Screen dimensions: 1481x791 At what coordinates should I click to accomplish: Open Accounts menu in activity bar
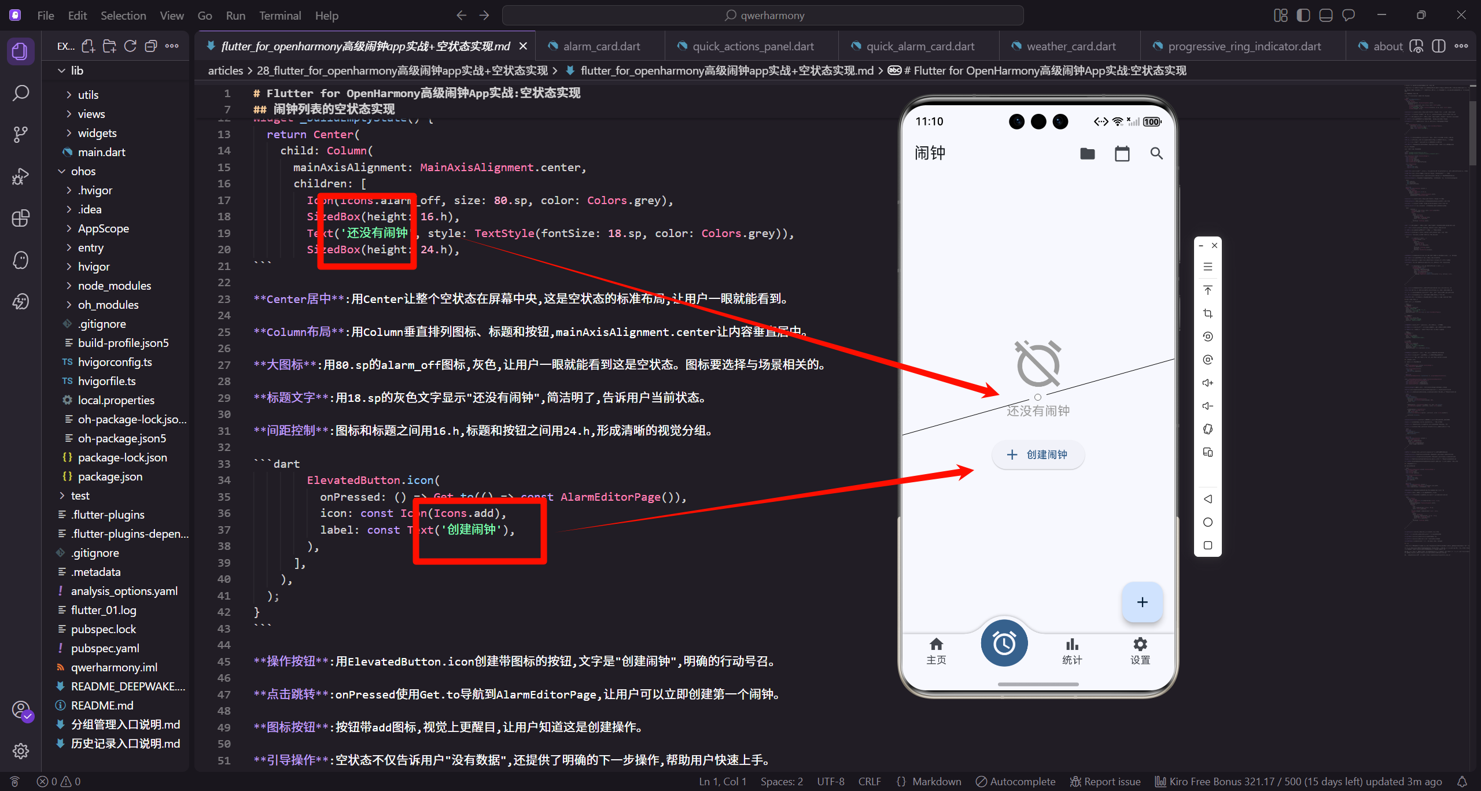[20, 709]
